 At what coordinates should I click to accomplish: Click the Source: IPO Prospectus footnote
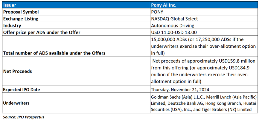(23, 117)
